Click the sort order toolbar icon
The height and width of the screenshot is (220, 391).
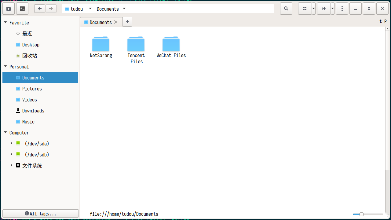(323, 9)
